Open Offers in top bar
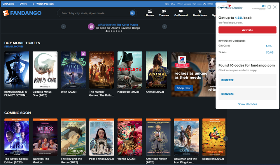The height and width of the screenshot is (165, 280). pos(23,4)
